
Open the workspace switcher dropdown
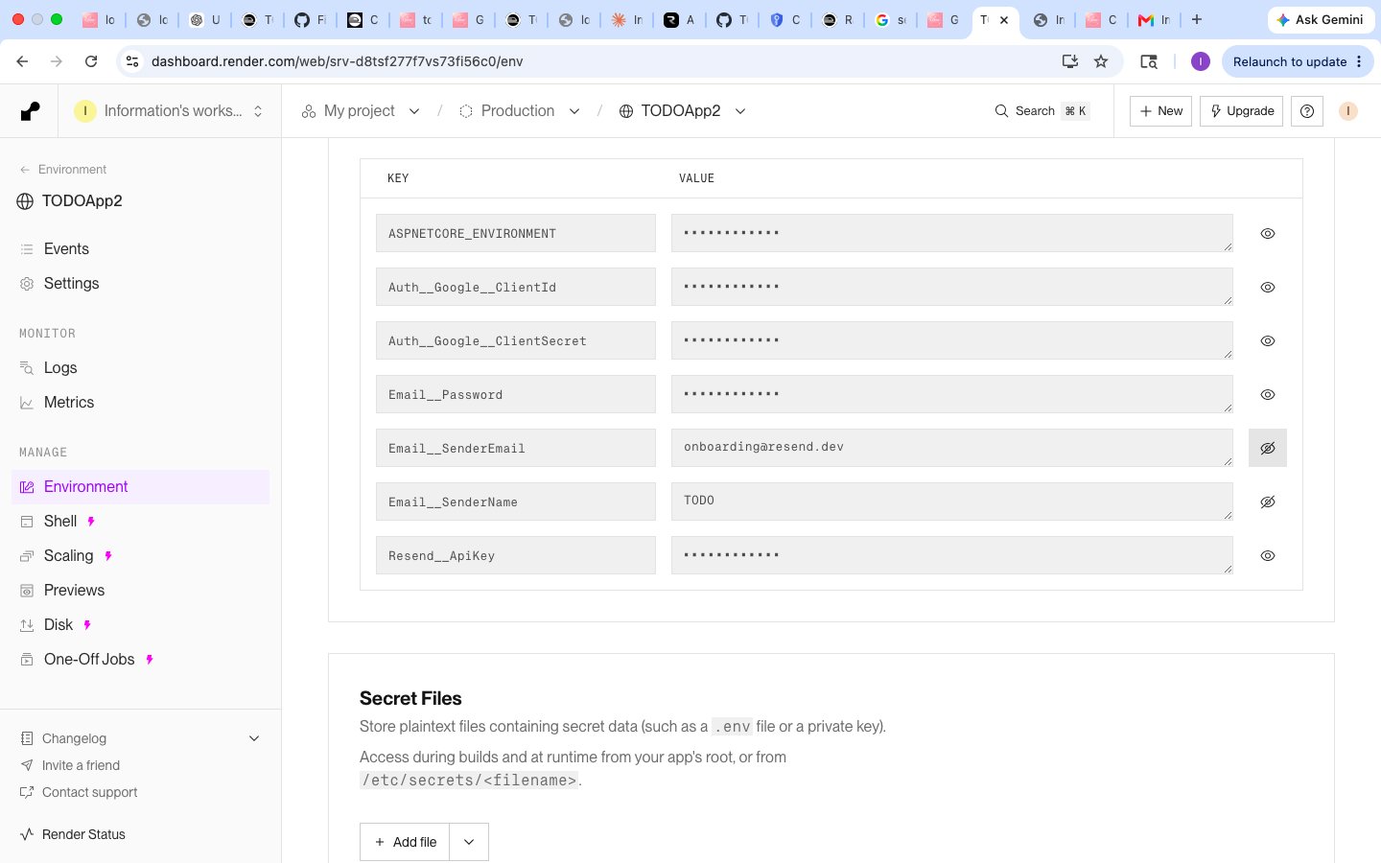pyautogui.click(x=170, y=111)
